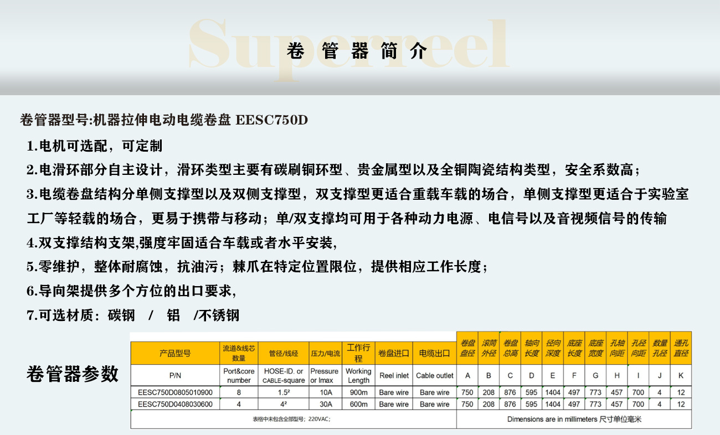Click the 900m working length cell
Viewport: 720px width, 435px height.
(358, 392)
